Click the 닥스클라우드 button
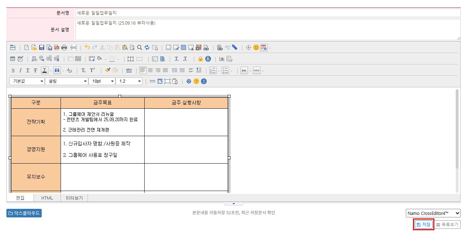Screen dimensions: 465x237 pos(24,213)
